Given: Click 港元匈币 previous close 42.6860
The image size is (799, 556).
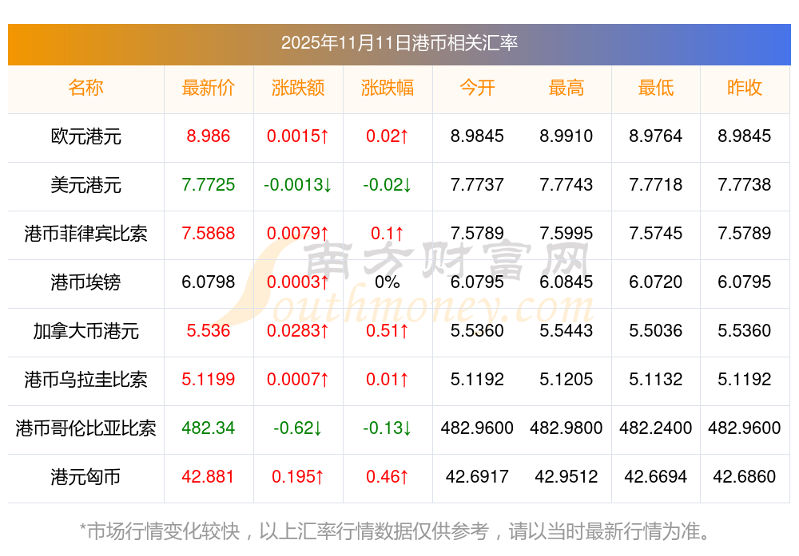Looking at the screenshot, I should click(x=745, y=477).
